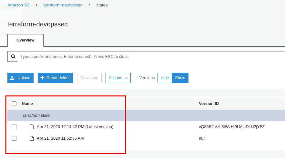This screenshot has width=285, height=167.
Task: Click the Name column header
Action: click(27, 104)
